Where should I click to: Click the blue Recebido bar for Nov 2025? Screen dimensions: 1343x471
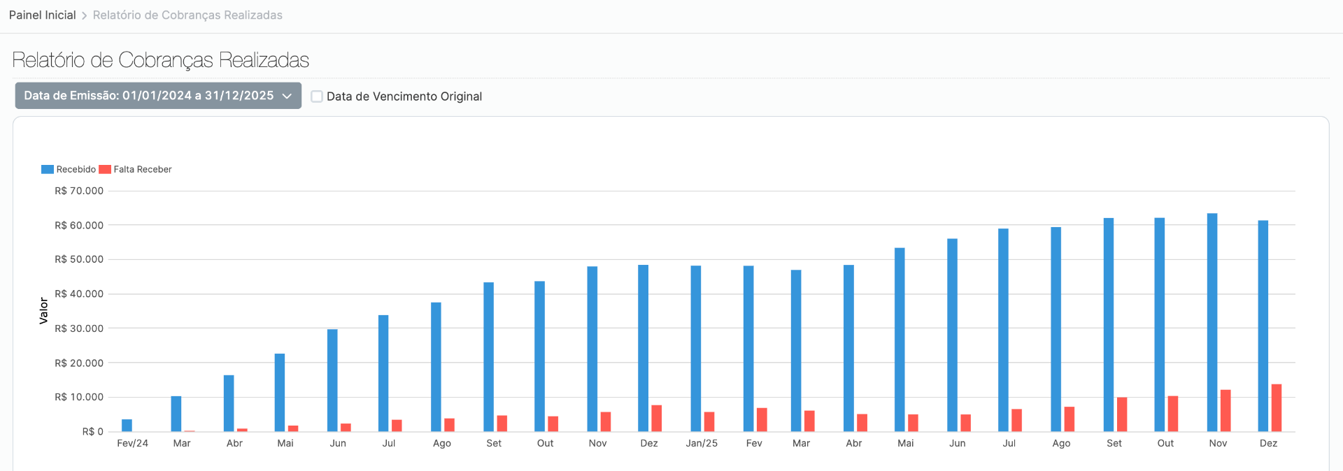click(1212, 322)
